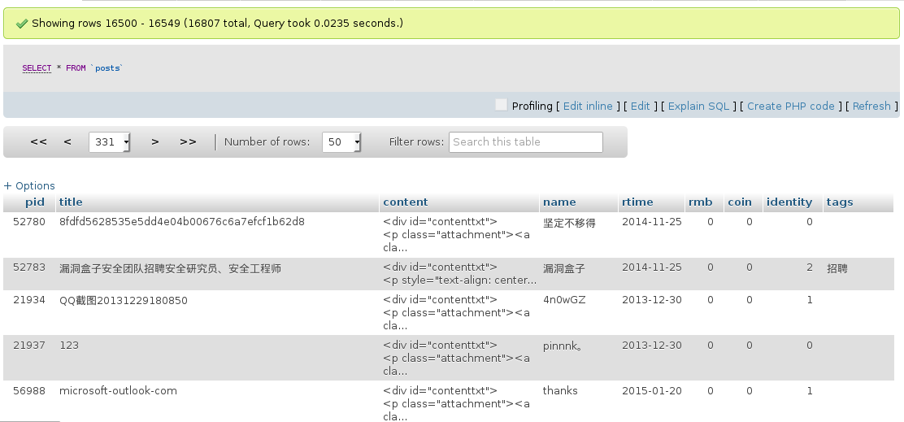
Task: Select title 8fdfd5628535e5dd4e04b00676c6a7efcf1b62d8
Action: click(x=182, y=222)
